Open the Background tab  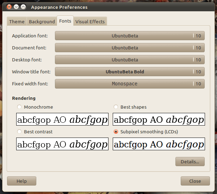pyautogui.click(x=42, y=22)
